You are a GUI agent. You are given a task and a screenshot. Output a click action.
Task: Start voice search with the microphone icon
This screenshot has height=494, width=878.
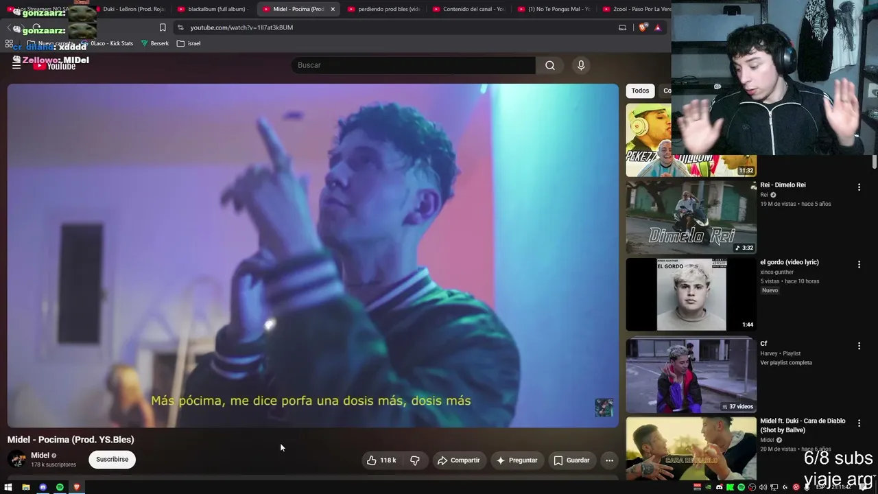coord(581,65)
